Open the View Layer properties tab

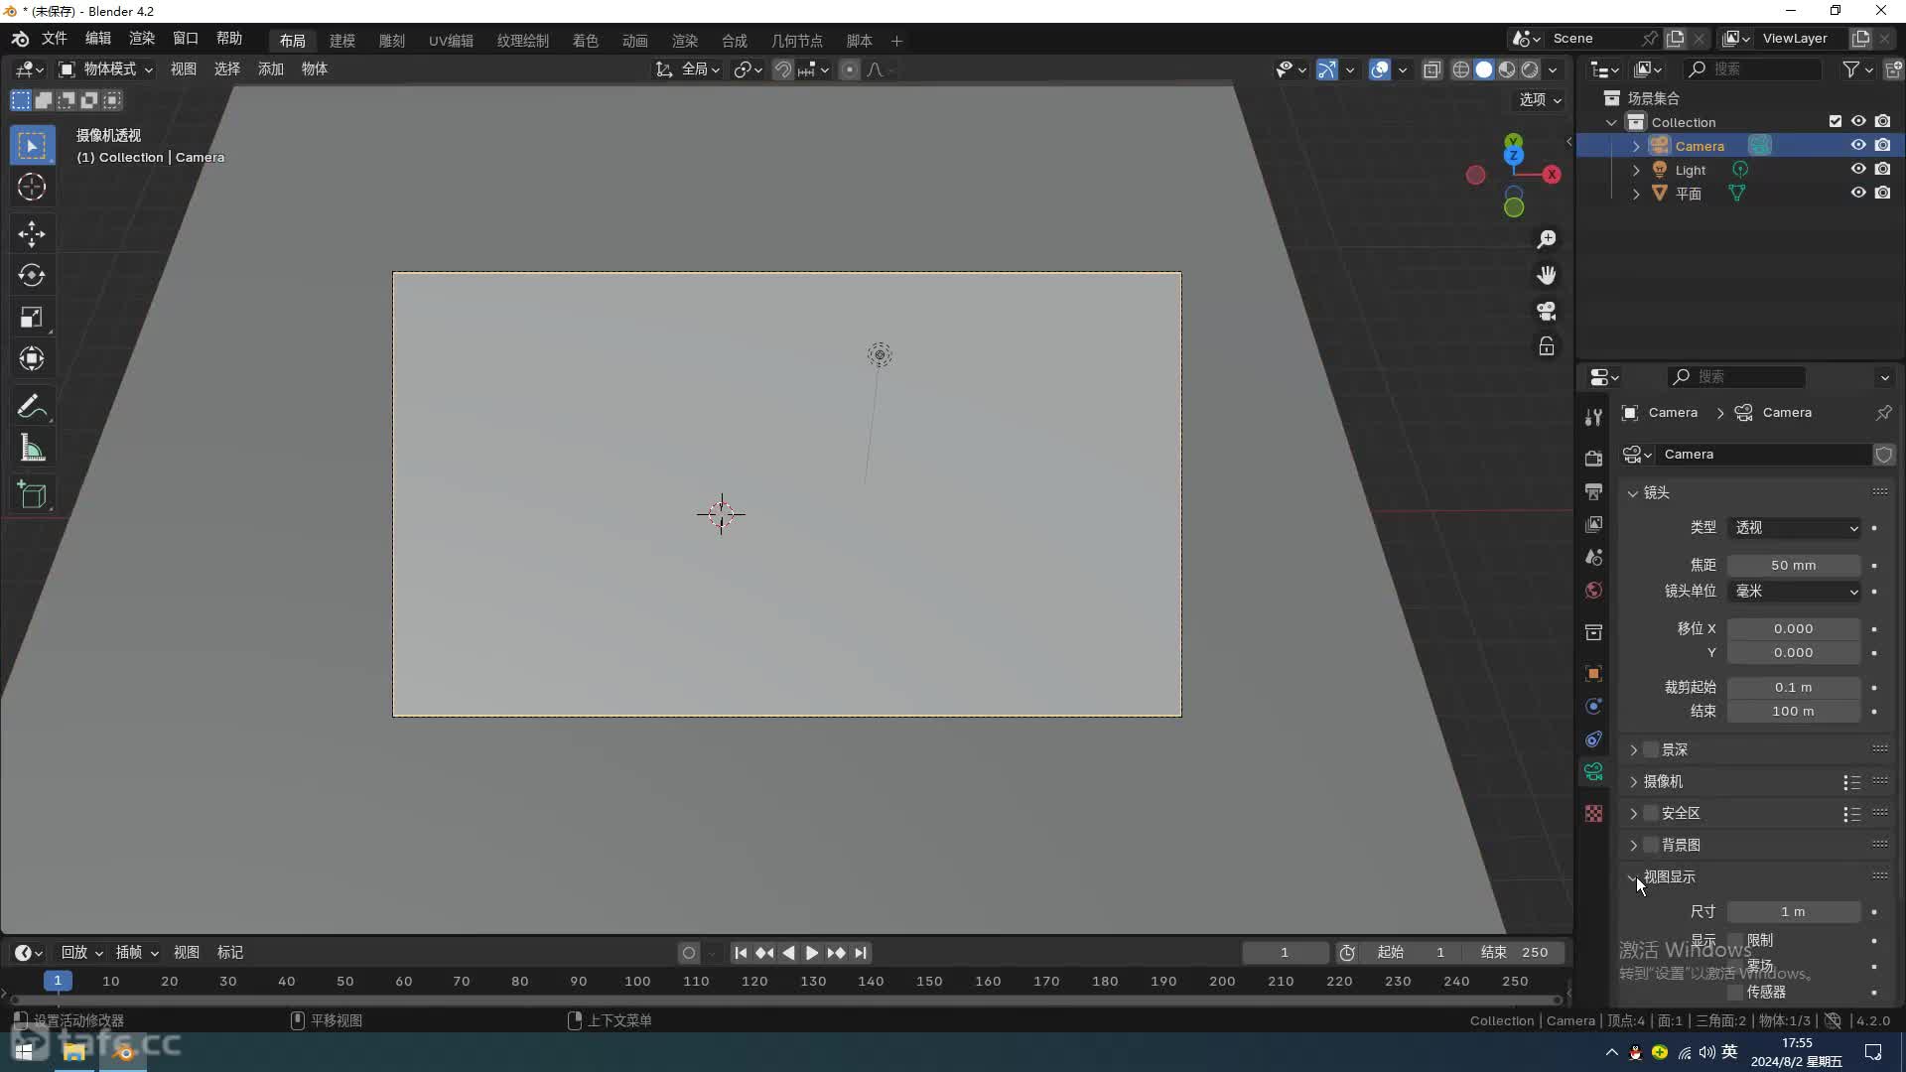click(x=1593, y=524)
